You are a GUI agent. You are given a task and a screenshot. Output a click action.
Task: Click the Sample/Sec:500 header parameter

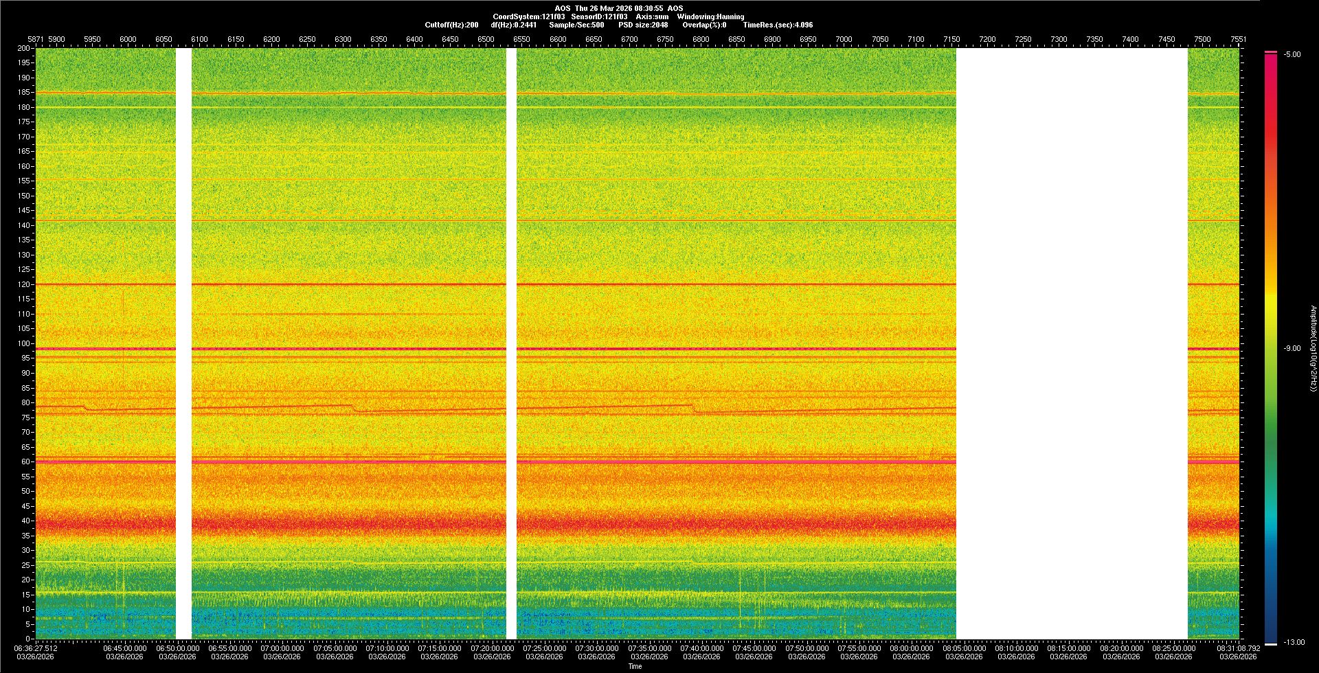point(576,25)
